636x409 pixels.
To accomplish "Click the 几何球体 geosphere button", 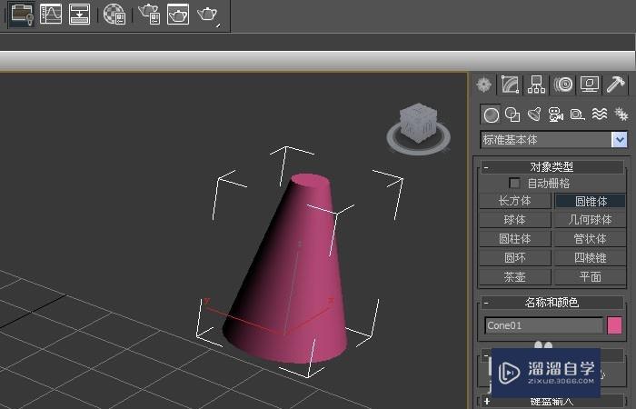I will click(591, 220).
